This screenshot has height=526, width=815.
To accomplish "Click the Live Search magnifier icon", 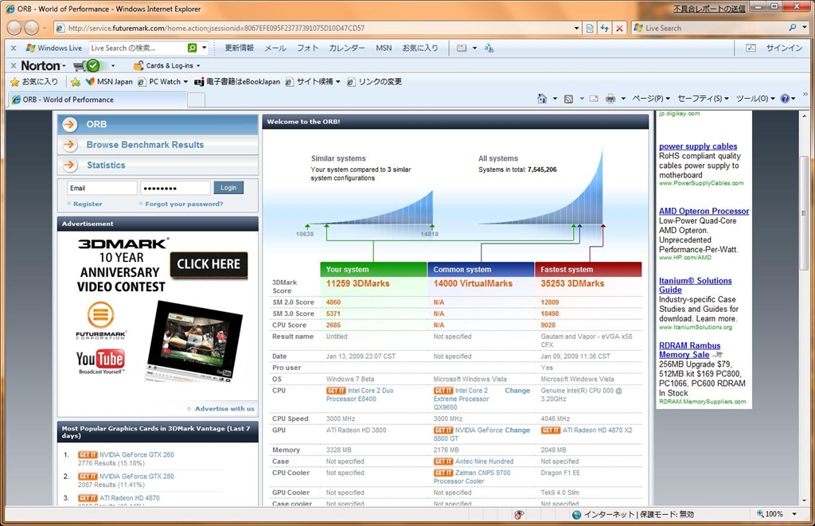I will [x=792, y=28].
